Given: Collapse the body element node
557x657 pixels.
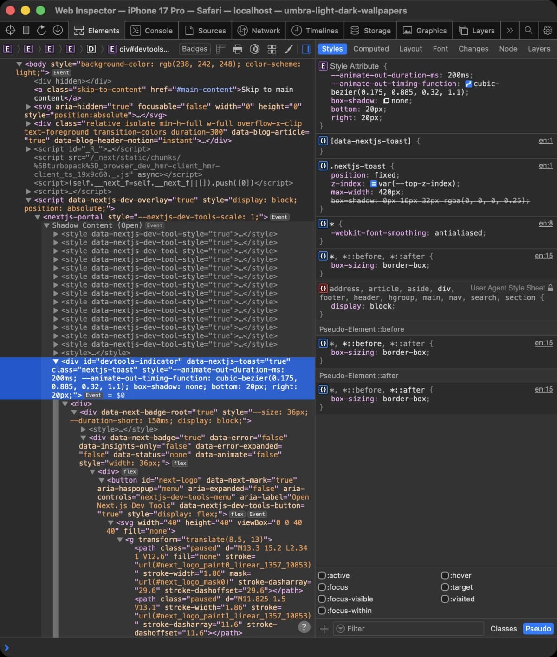Looking at the screenshot, I should point(19,64).
